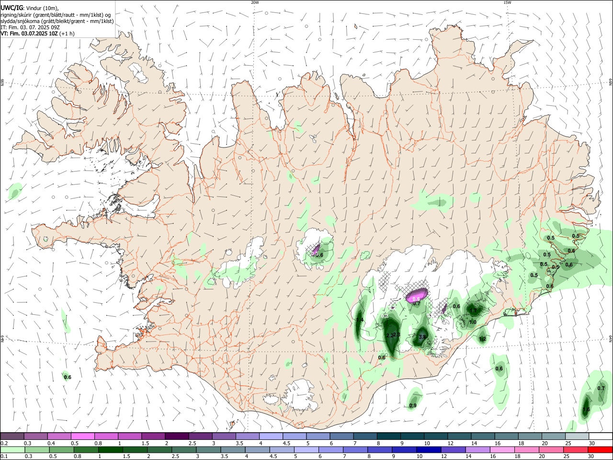The height and width of the screenshot is (460, 613).
Task: Click the bright red 30 rain legend swatch
Action: click(x=600, y=449)
